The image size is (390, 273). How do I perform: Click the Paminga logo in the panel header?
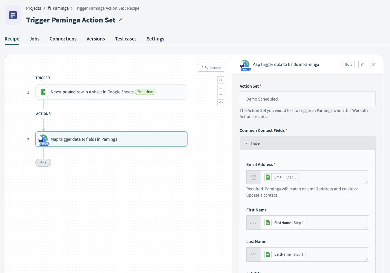point(245,65)
